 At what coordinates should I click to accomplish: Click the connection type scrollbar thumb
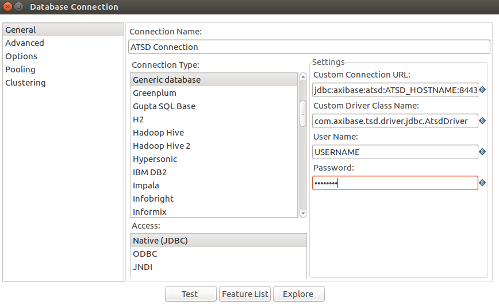[304, 113]
